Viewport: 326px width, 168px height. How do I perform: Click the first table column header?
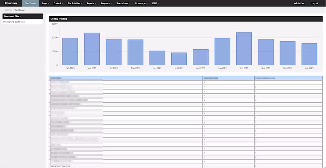click(126, 78)
